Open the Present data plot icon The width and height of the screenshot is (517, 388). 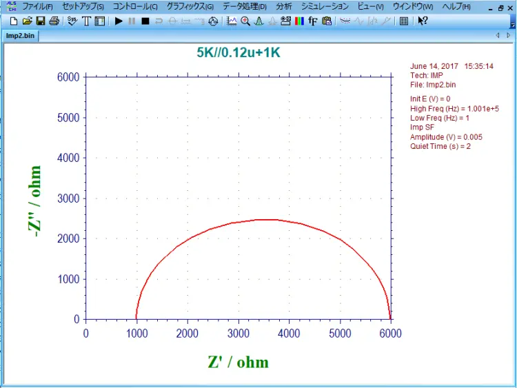232,21
